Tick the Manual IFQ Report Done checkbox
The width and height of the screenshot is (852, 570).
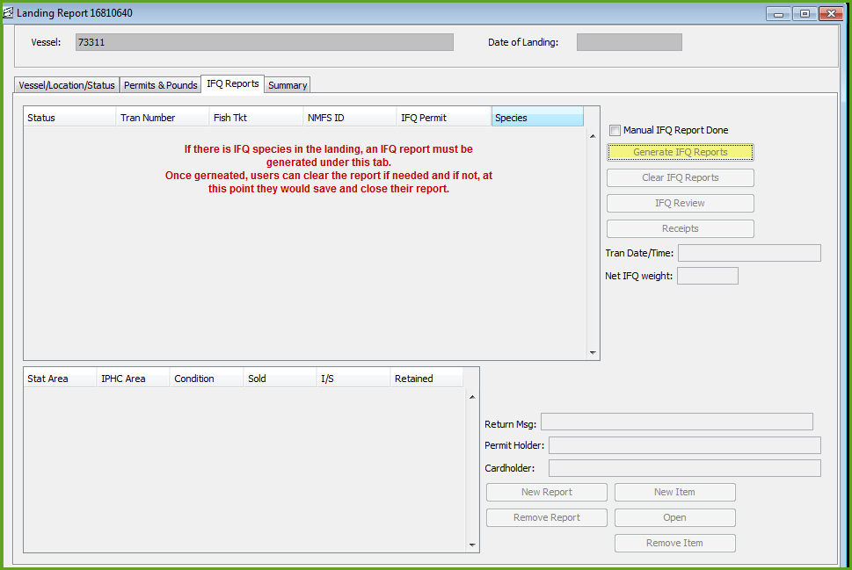tap(615, 130)
